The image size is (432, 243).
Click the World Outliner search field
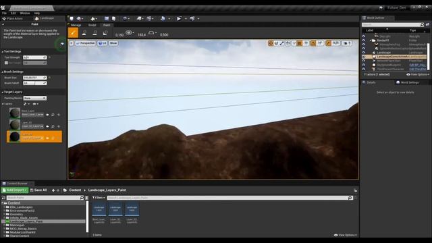coord(393,24)
